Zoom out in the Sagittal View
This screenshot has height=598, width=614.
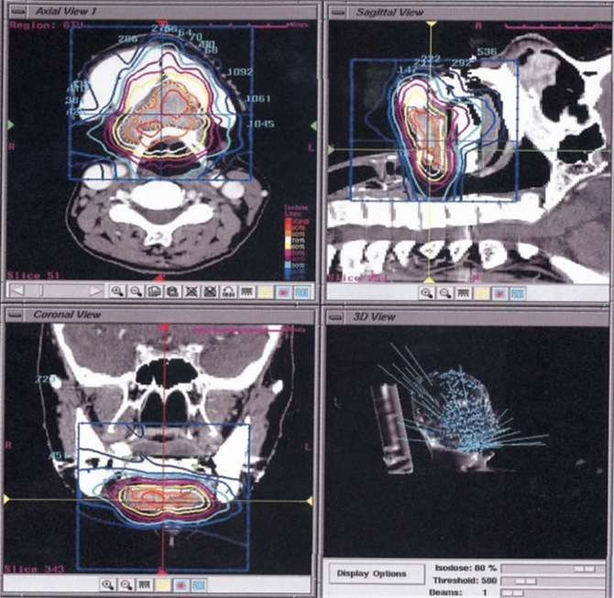[444, 293]
